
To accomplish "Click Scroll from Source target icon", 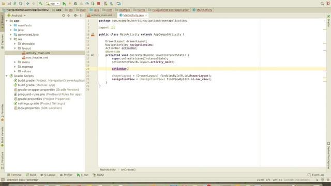I will pos(64,16).
